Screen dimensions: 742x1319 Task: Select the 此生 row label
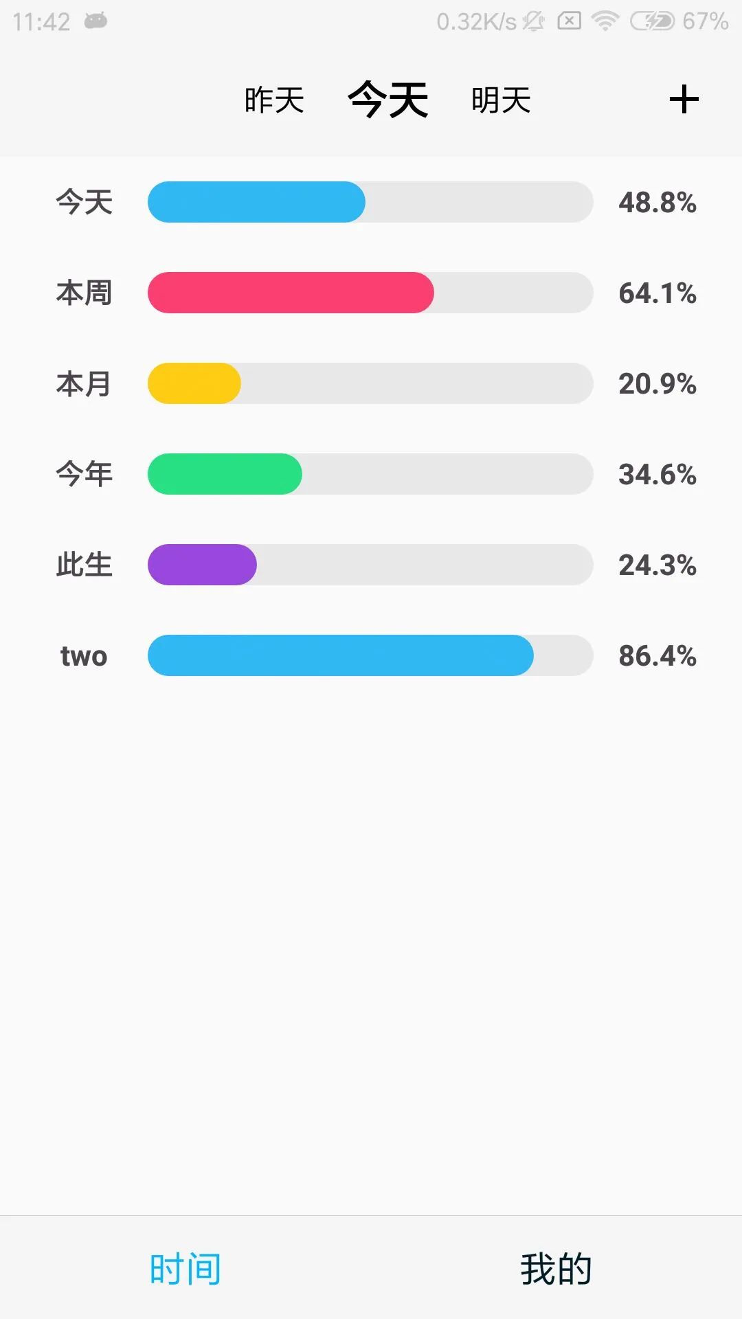[x=84, y=565]
